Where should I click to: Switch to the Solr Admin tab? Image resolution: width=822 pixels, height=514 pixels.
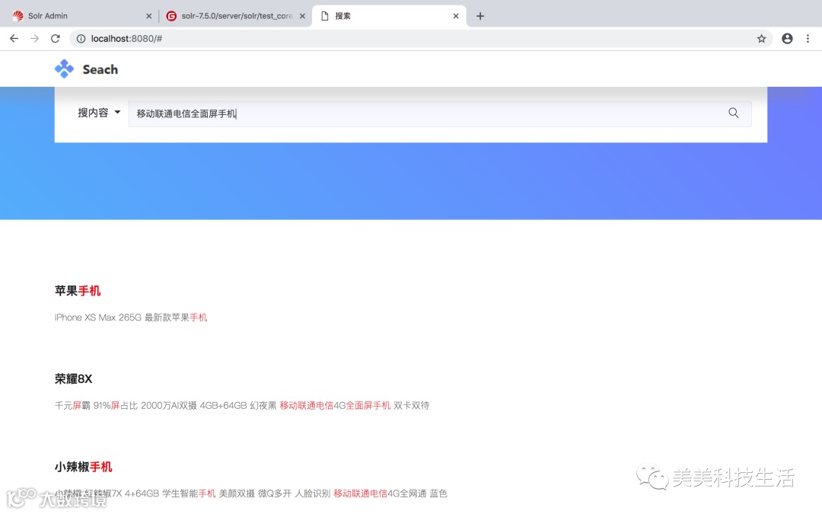click(80, 16)
